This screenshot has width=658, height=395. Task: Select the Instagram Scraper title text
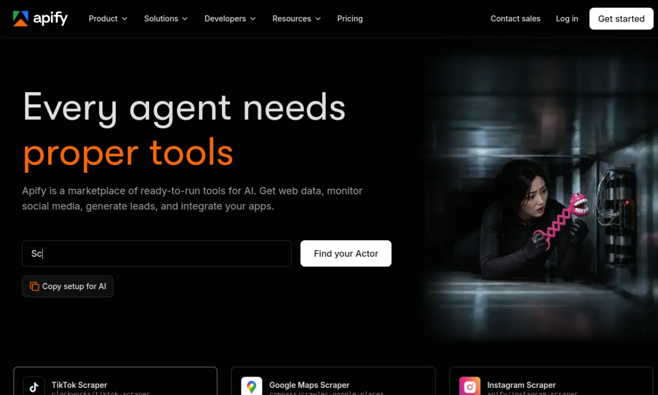pos(521,385)
